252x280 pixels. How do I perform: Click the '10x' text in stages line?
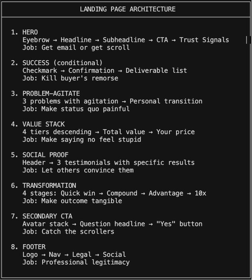(x=200, y=193)
